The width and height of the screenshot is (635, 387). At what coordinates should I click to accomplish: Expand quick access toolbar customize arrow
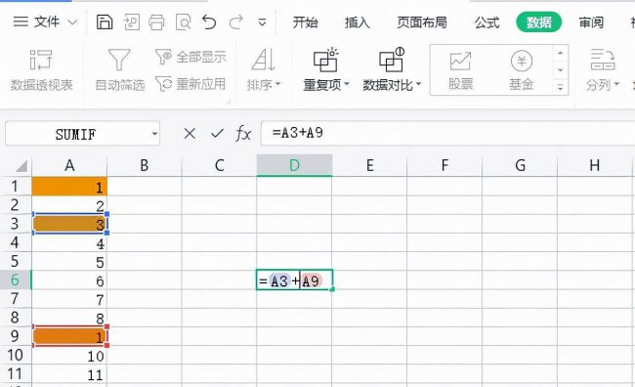[263, 22]
